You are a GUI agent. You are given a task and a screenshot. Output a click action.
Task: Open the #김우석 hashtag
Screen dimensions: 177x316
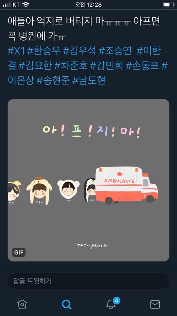pyautogui.click(x=79, y=51)
